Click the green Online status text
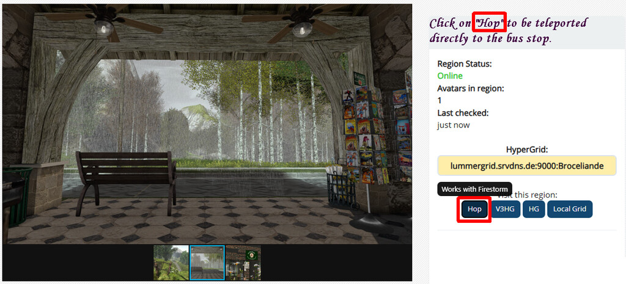The width and height of the screenshot is (626, 284). pyautogui.click(x=450, y=76)
